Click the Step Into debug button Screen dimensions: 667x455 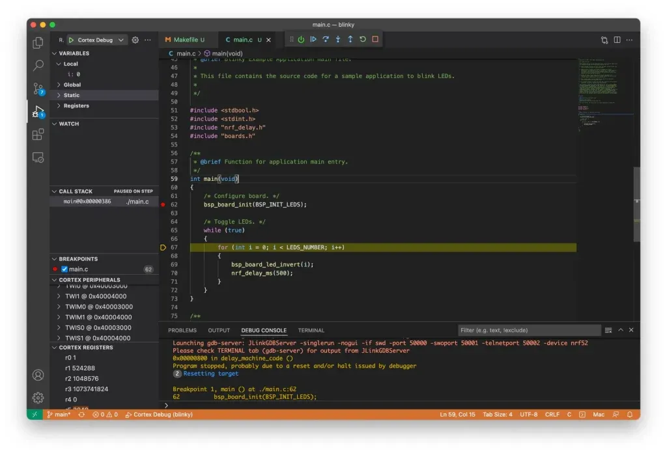coord(338,40)
